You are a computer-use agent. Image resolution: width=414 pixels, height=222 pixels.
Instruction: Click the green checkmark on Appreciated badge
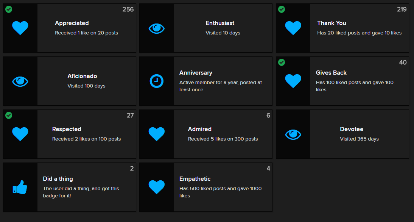9,9
